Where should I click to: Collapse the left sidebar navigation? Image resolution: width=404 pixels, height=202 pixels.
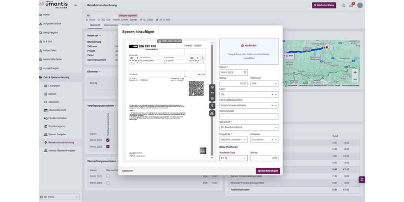tap(76, 5)
